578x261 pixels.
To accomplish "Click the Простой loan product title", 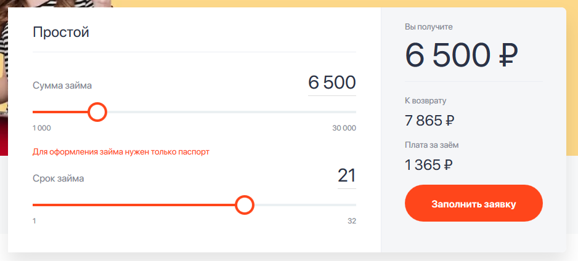I will (x=61, y=33).
